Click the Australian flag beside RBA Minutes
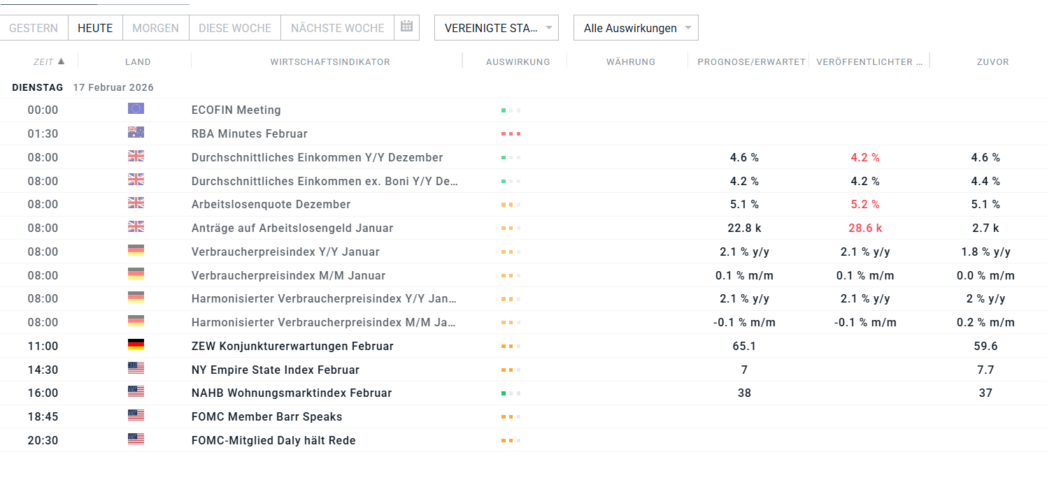The width and height of the screenshot is (1047, 487). click(136, 133)
